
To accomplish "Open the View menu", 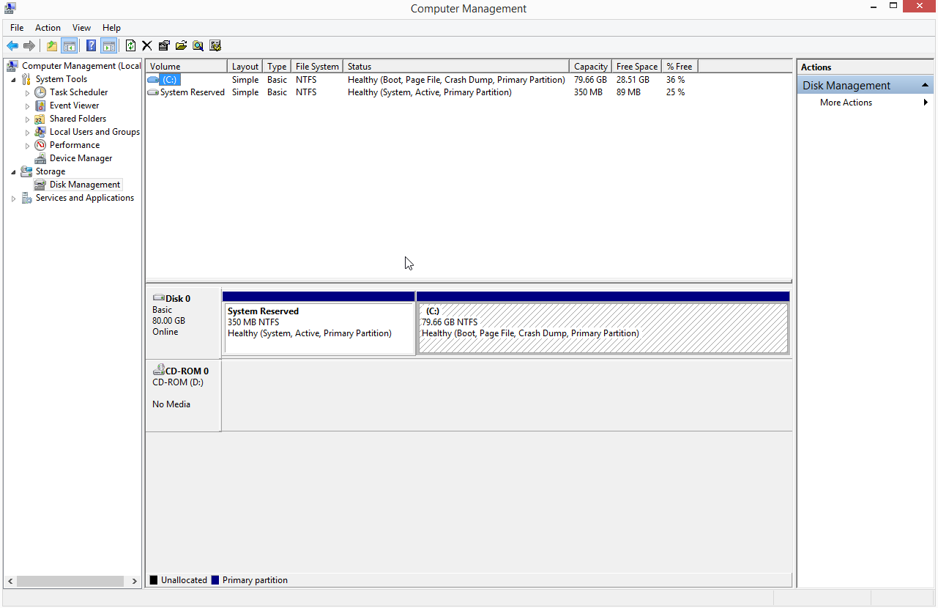I will click(81, 28).
